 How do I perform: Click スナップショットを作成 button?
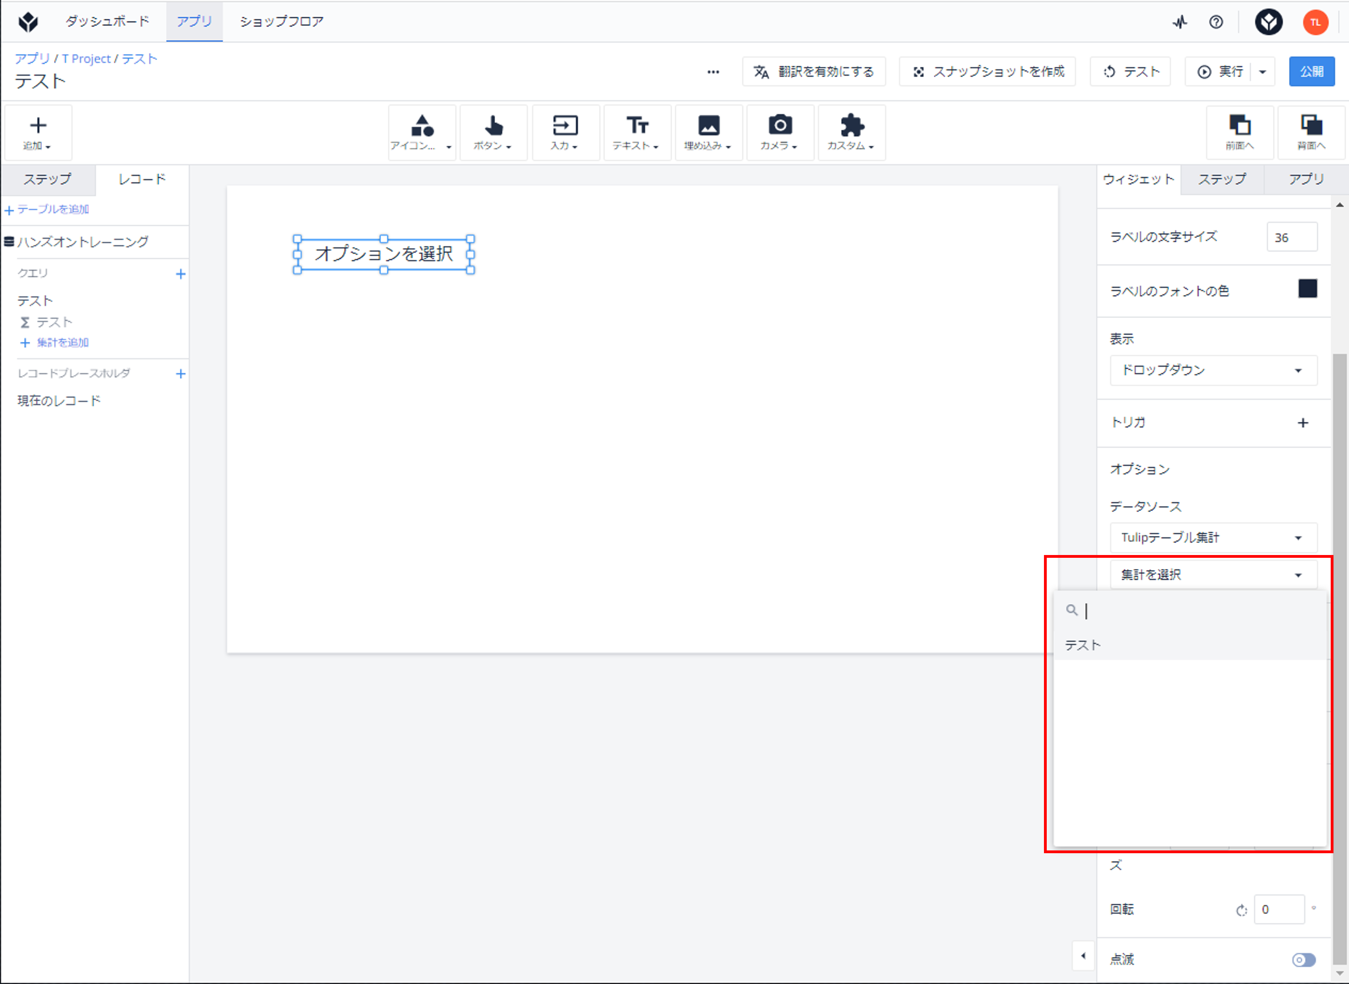(987, 72)
